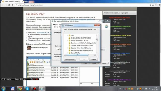
Task: Click the NSIS installer logo icon
Action: tap(106, 26)
